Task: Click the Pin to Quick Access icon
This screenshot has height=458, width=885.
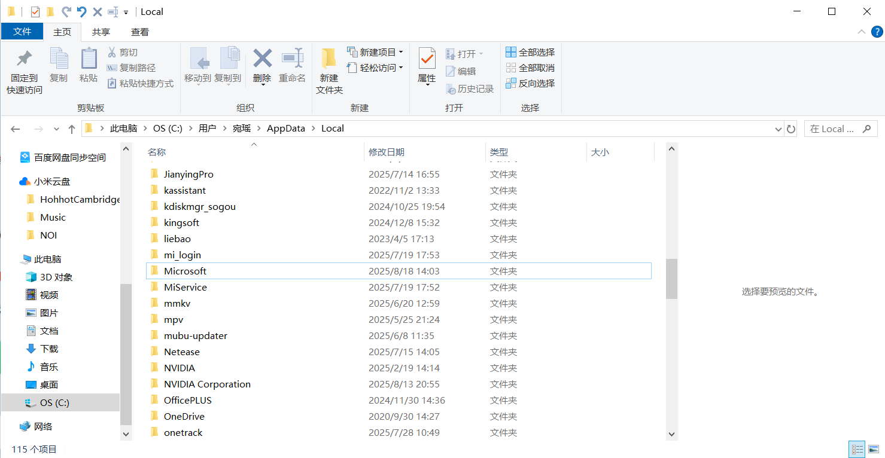Action: coord(24,59)
